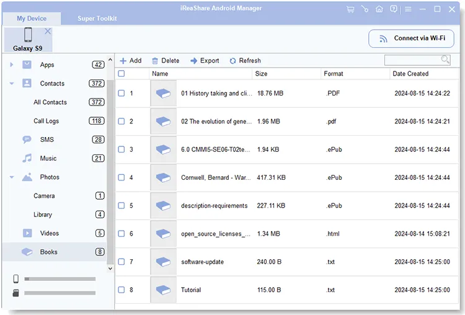Image resolution: width=465 pixels, height=315 pixels.
Task: Close the Galaxy S9 device tab
Action: coord(48,31)
